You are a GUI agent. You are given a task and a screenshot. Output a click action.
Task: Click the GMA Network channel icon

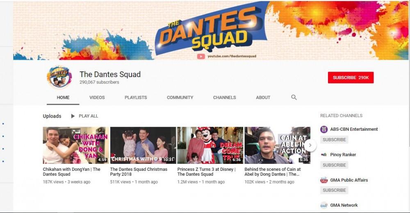click(324, 205)
